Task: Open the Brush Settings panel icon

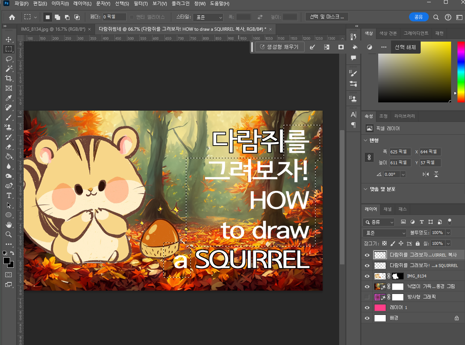Action: pyautogui.click(x=353, y=73)
